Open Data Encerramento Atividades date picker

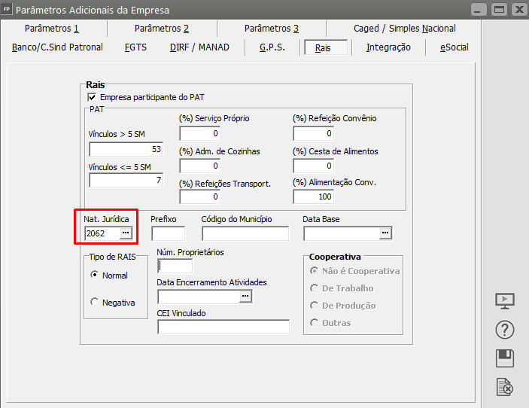pos(245,297)
